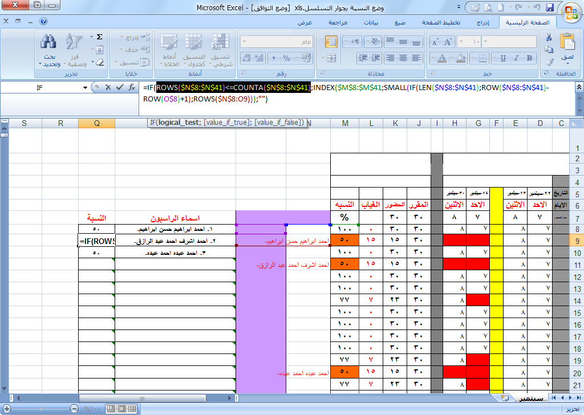Image resolution: width=584 pixels, height=415 pixels.
Task: Expand the formula bar with double chevron
Action: click(579, 87)
